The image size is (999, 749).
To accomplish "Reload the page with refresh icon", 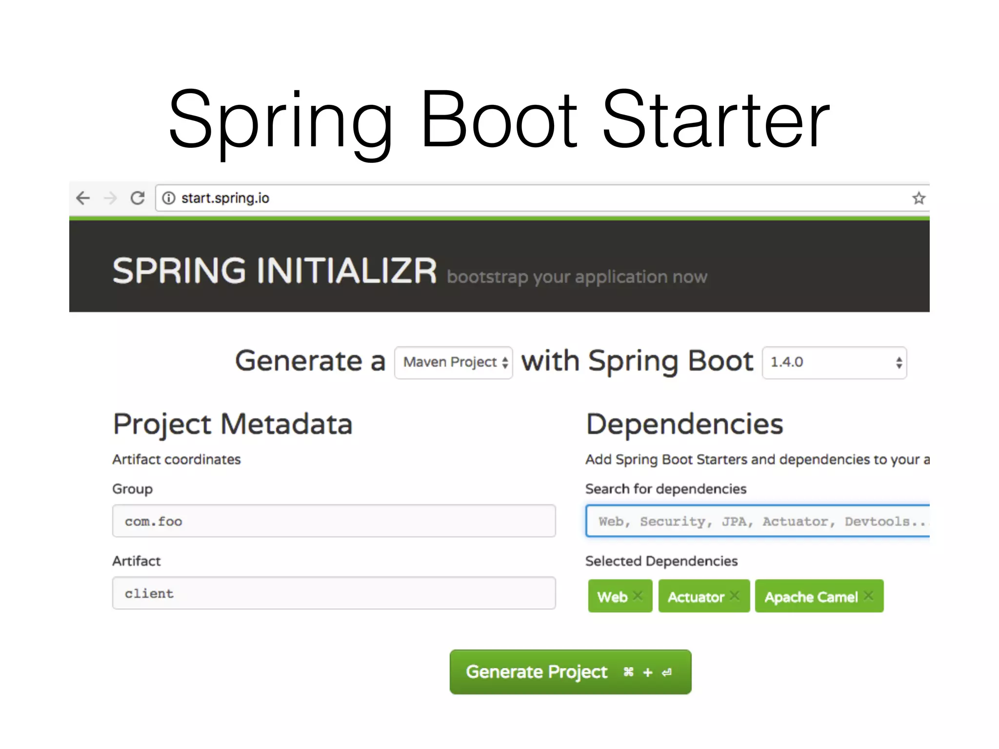I will tap(138, 198).
